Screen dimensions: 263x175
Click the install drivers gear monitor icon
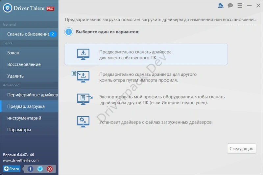(83, 122)
